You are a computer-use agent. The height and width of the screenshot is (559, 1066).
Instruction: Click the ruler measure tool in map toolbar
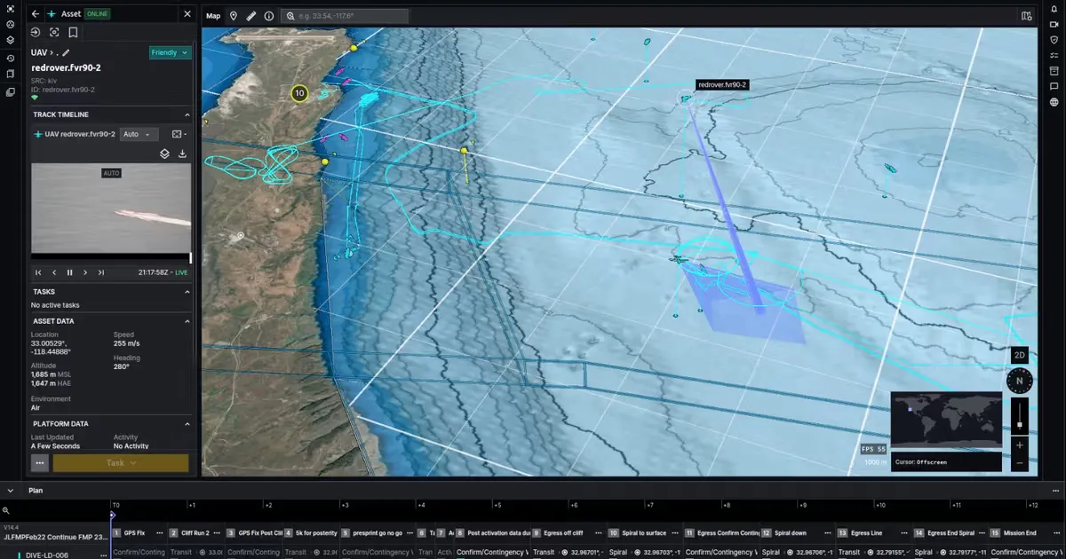coord(251,16)
